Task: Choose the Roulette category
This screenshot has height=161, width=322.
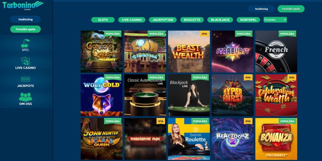Action: pos(192,20)
